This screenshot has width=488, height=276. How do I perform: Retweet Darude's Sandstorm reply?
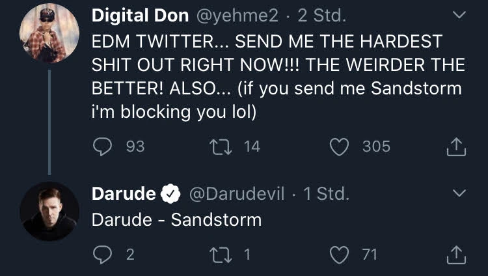click(221, 255)
